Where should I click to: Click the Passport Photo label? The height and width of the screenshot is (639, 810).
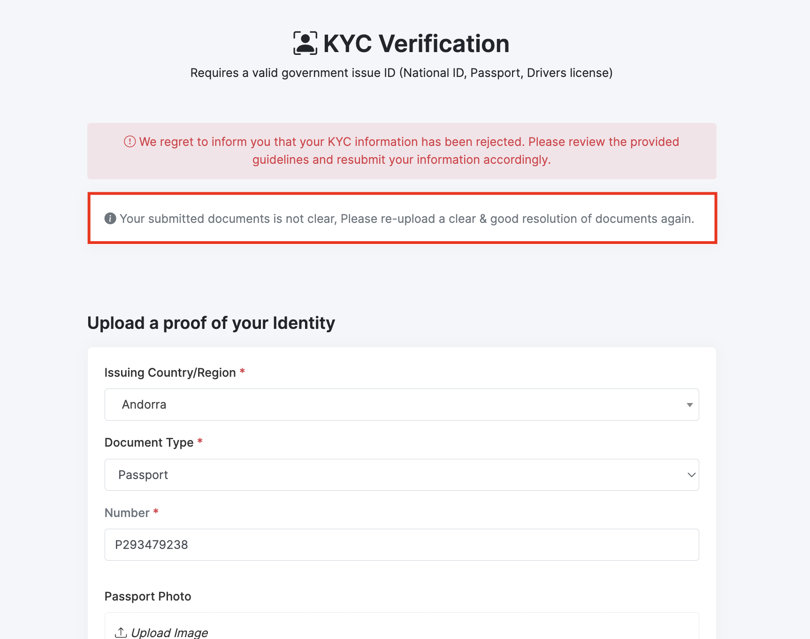point(148,596)
